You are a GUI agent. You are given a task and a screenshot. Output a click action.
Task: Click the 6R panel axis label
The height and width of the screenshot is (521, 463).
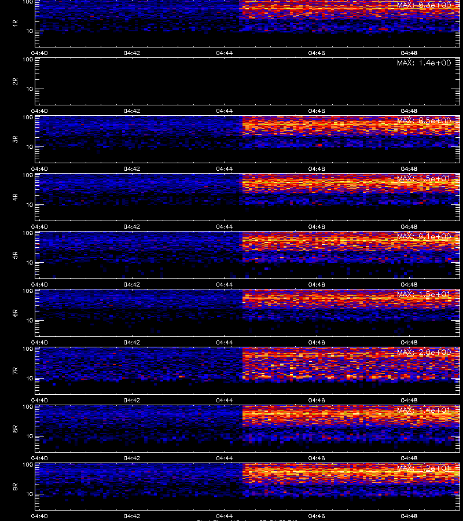click(x=15, y=313)
